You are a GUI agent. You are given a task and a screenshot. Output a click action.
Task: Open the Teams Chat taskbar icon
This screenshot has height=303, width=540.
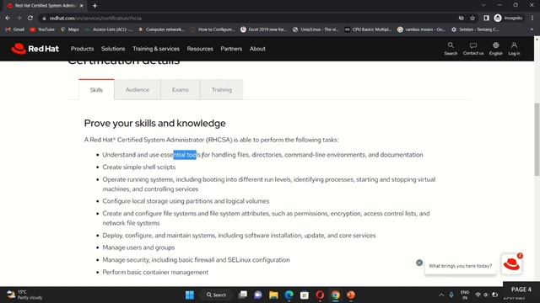pos(258,295)
